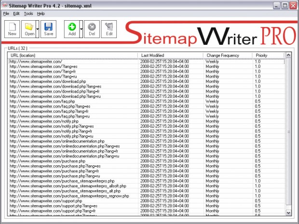Click Monthly frequency in purchase_sitemapwriterpro_alt.php row
The height and width of the screenshot is (224, 299).
(x=212, y=191)
